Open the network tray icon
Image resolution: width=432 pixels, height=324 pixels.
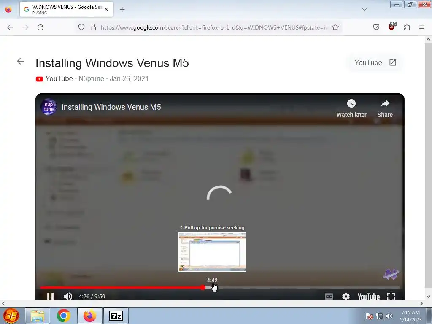point(379,316)
